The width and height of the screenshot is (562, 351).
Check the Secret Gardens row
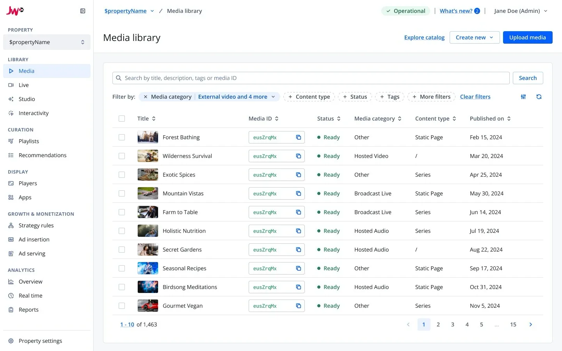click(122, 250)
